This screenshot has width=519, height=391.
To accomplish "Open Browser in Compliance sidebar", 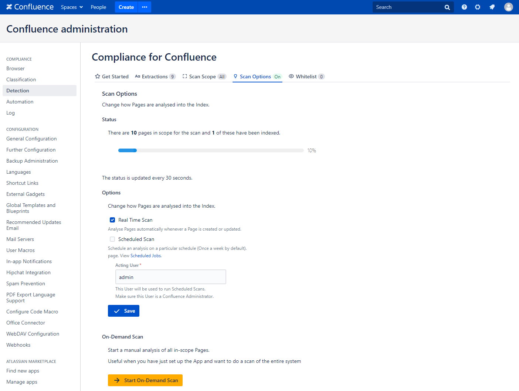I will click(16, 68).
